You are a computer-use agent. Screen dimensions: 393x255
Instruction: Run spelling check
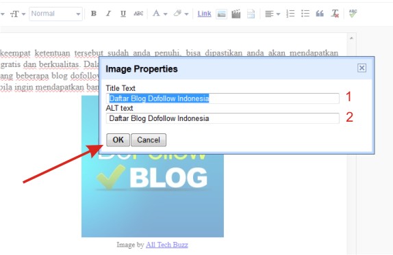pyautogui.click(x=353, y=14)
